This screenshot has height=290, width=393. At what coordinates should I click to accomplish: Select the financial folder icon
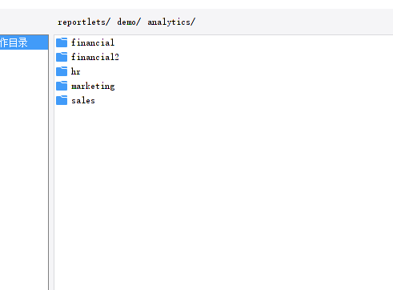tap(62, 42)
